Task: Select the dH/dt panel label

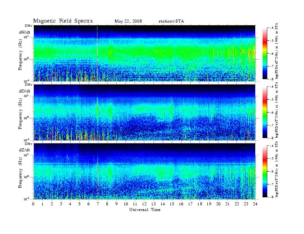Action: point(25,32)
